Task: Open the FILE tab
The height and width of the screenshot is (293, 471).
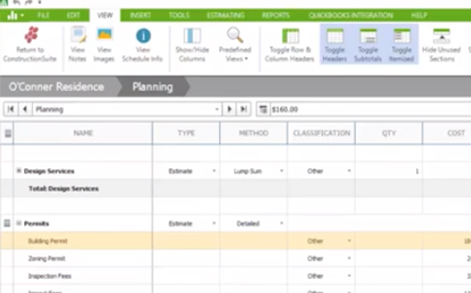Action: pos(44,15)
